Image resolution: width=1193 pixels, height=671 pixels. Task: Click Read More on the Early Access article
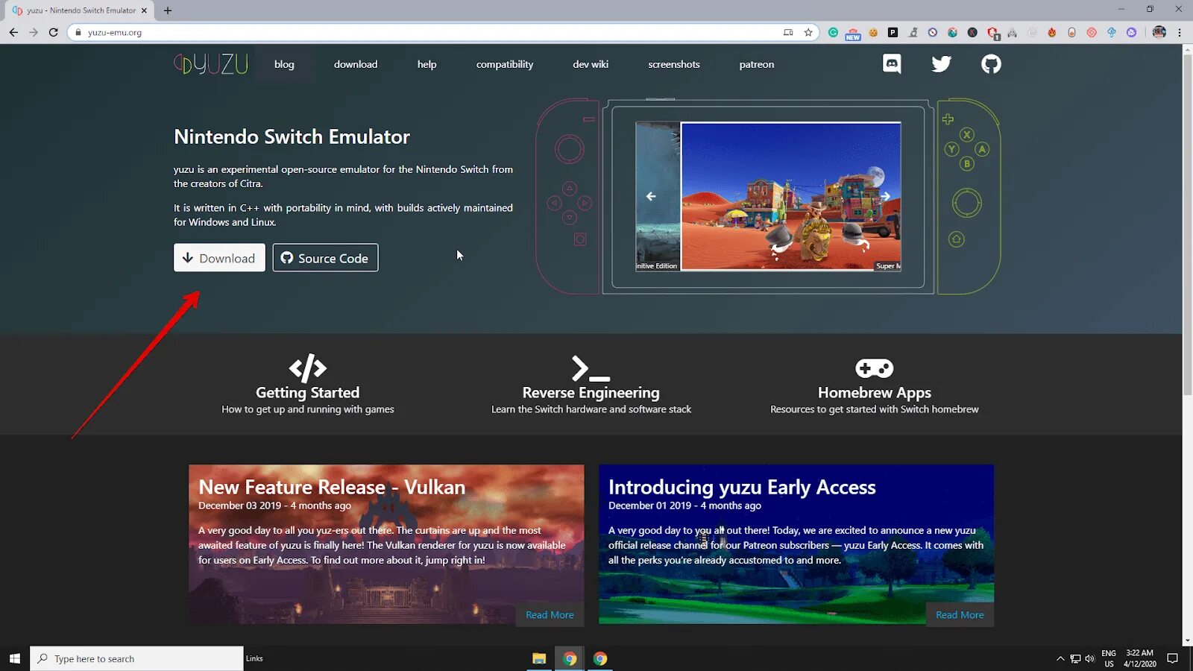960,614
